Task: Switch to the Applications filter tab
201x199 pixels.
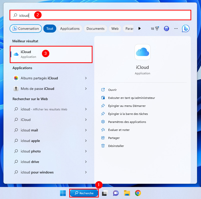Action: point(70,29)
